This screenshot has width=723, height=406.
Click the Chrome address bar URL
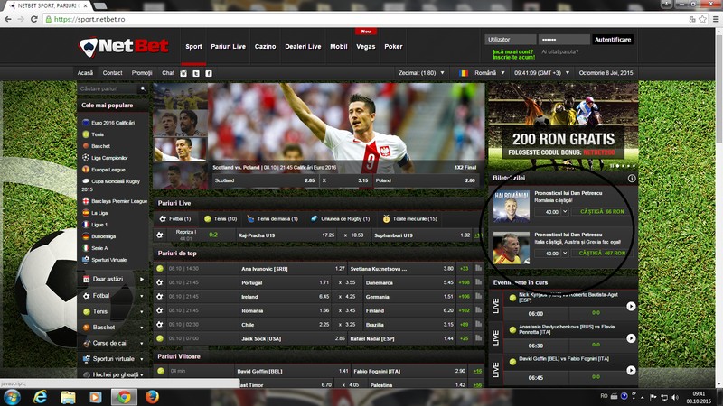[89, 19]
